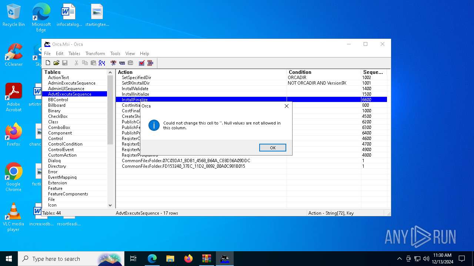The width and height of the screenshot is (474, 266).
Task: Click the last red table toolbar icon
Action: point(150,63)
